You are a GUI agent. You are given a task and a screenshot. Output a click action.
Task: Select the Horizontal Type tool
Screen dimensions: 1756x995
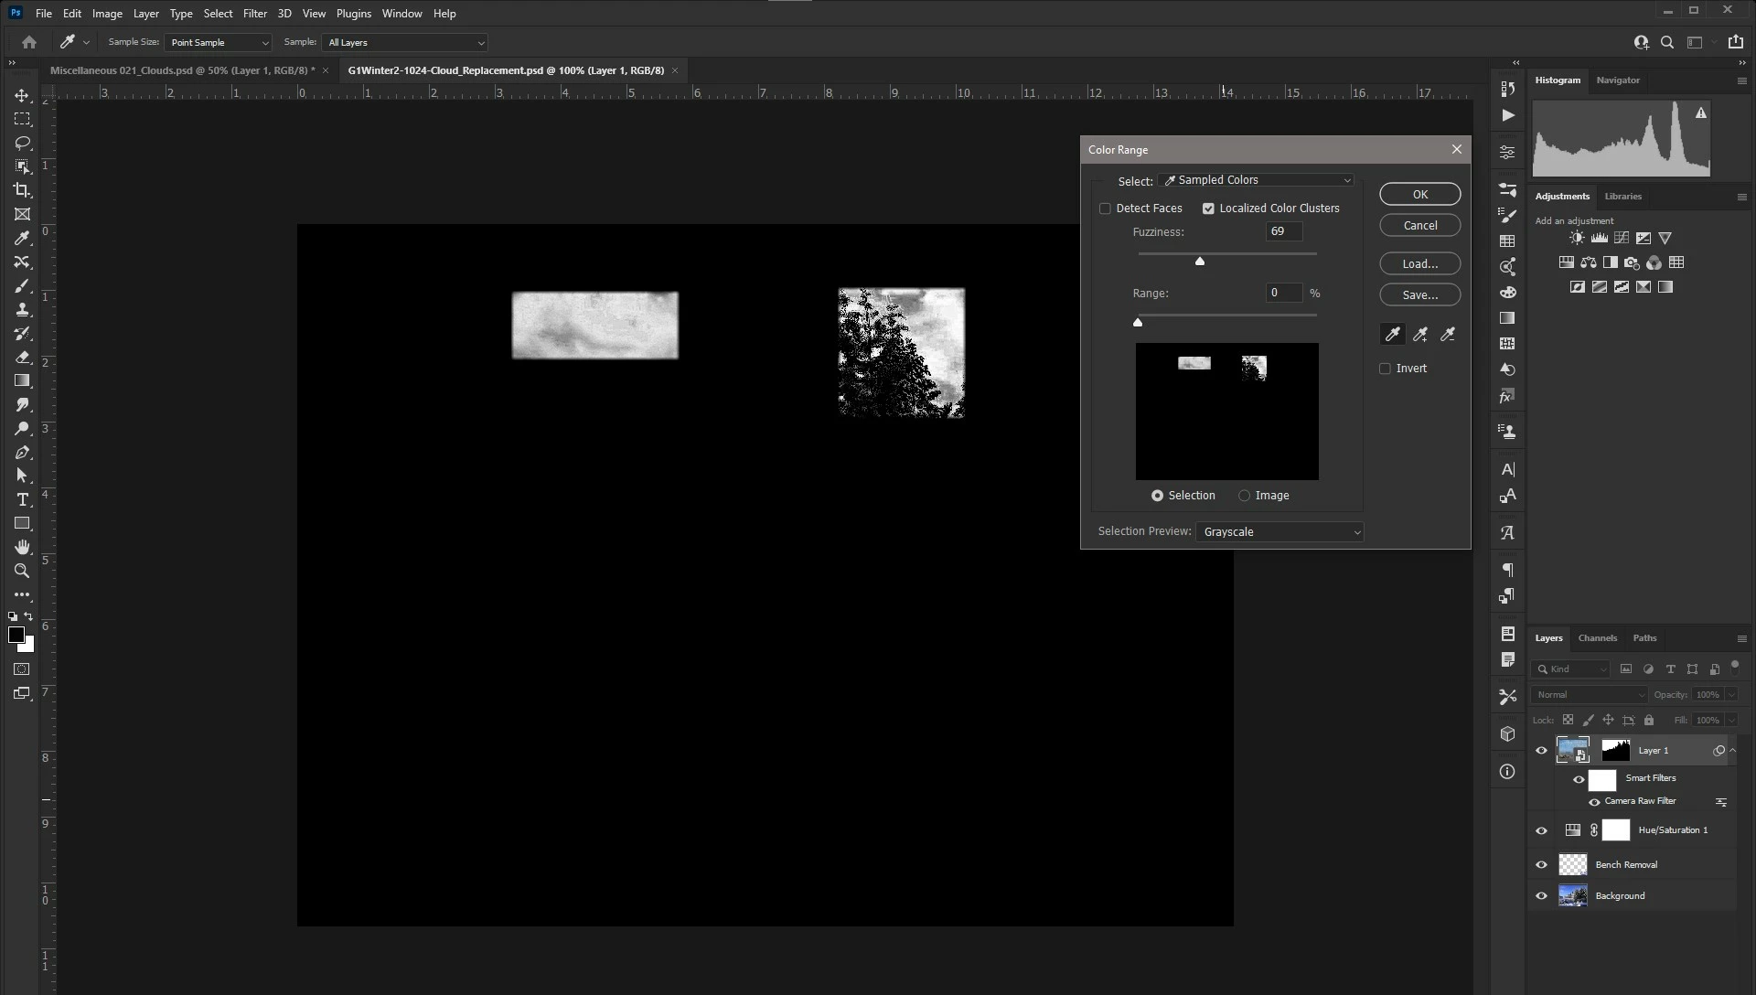(22, 499)
